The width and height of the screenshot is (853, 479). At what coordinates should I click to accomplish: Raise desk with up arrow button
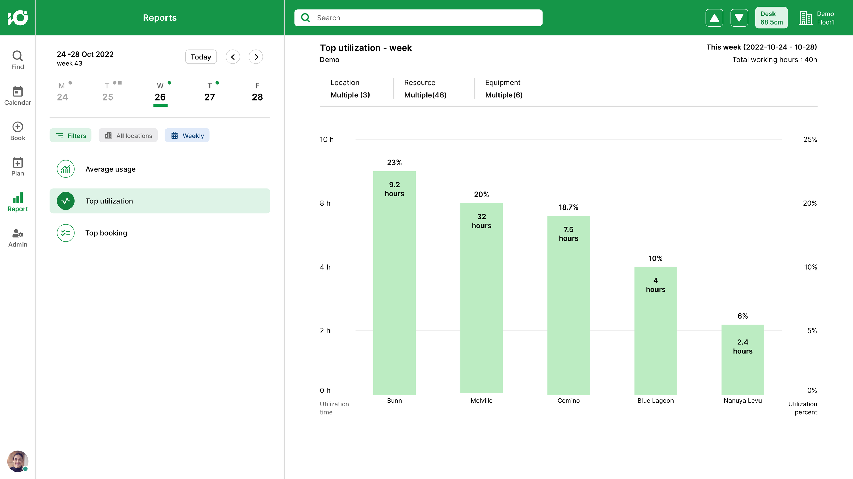[x=714, y=18]
